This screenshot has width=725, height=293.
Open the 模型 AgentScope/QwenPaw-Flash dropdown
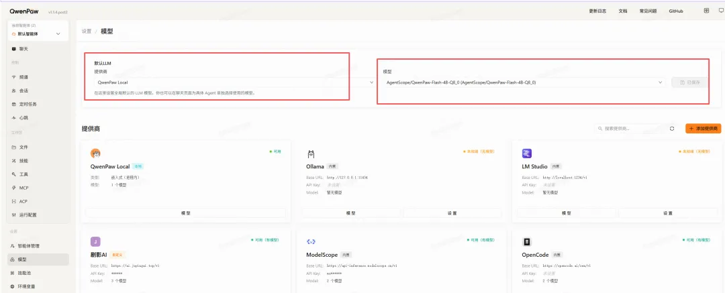point(525,82)
